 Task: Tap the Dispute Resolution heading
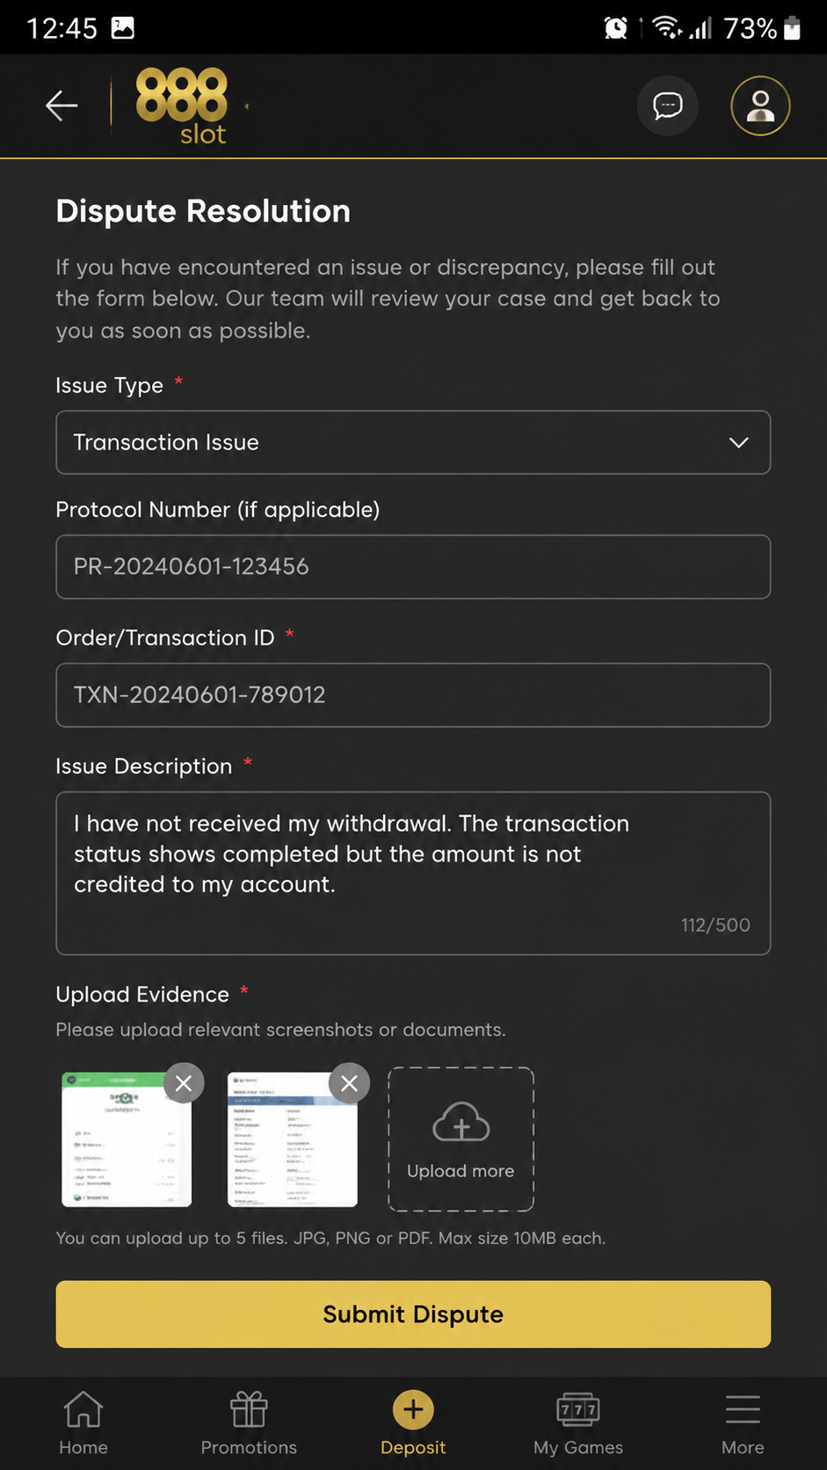pyautogui.click(x=203, y=211)
